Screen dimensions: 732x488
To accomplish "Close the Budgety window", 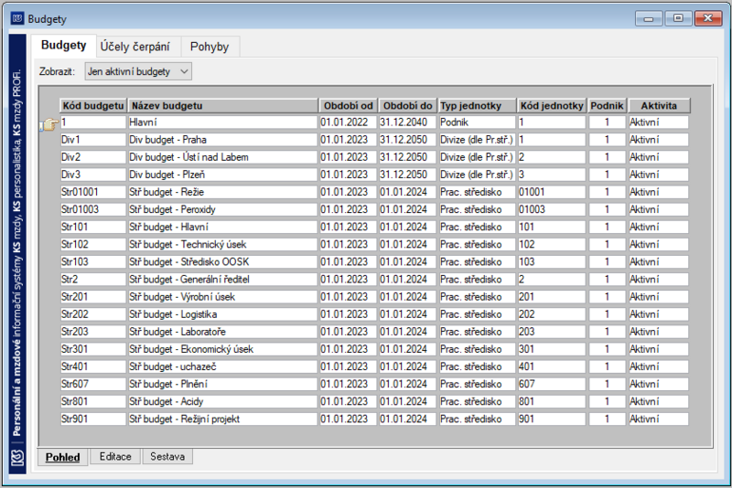I will 707,18.
